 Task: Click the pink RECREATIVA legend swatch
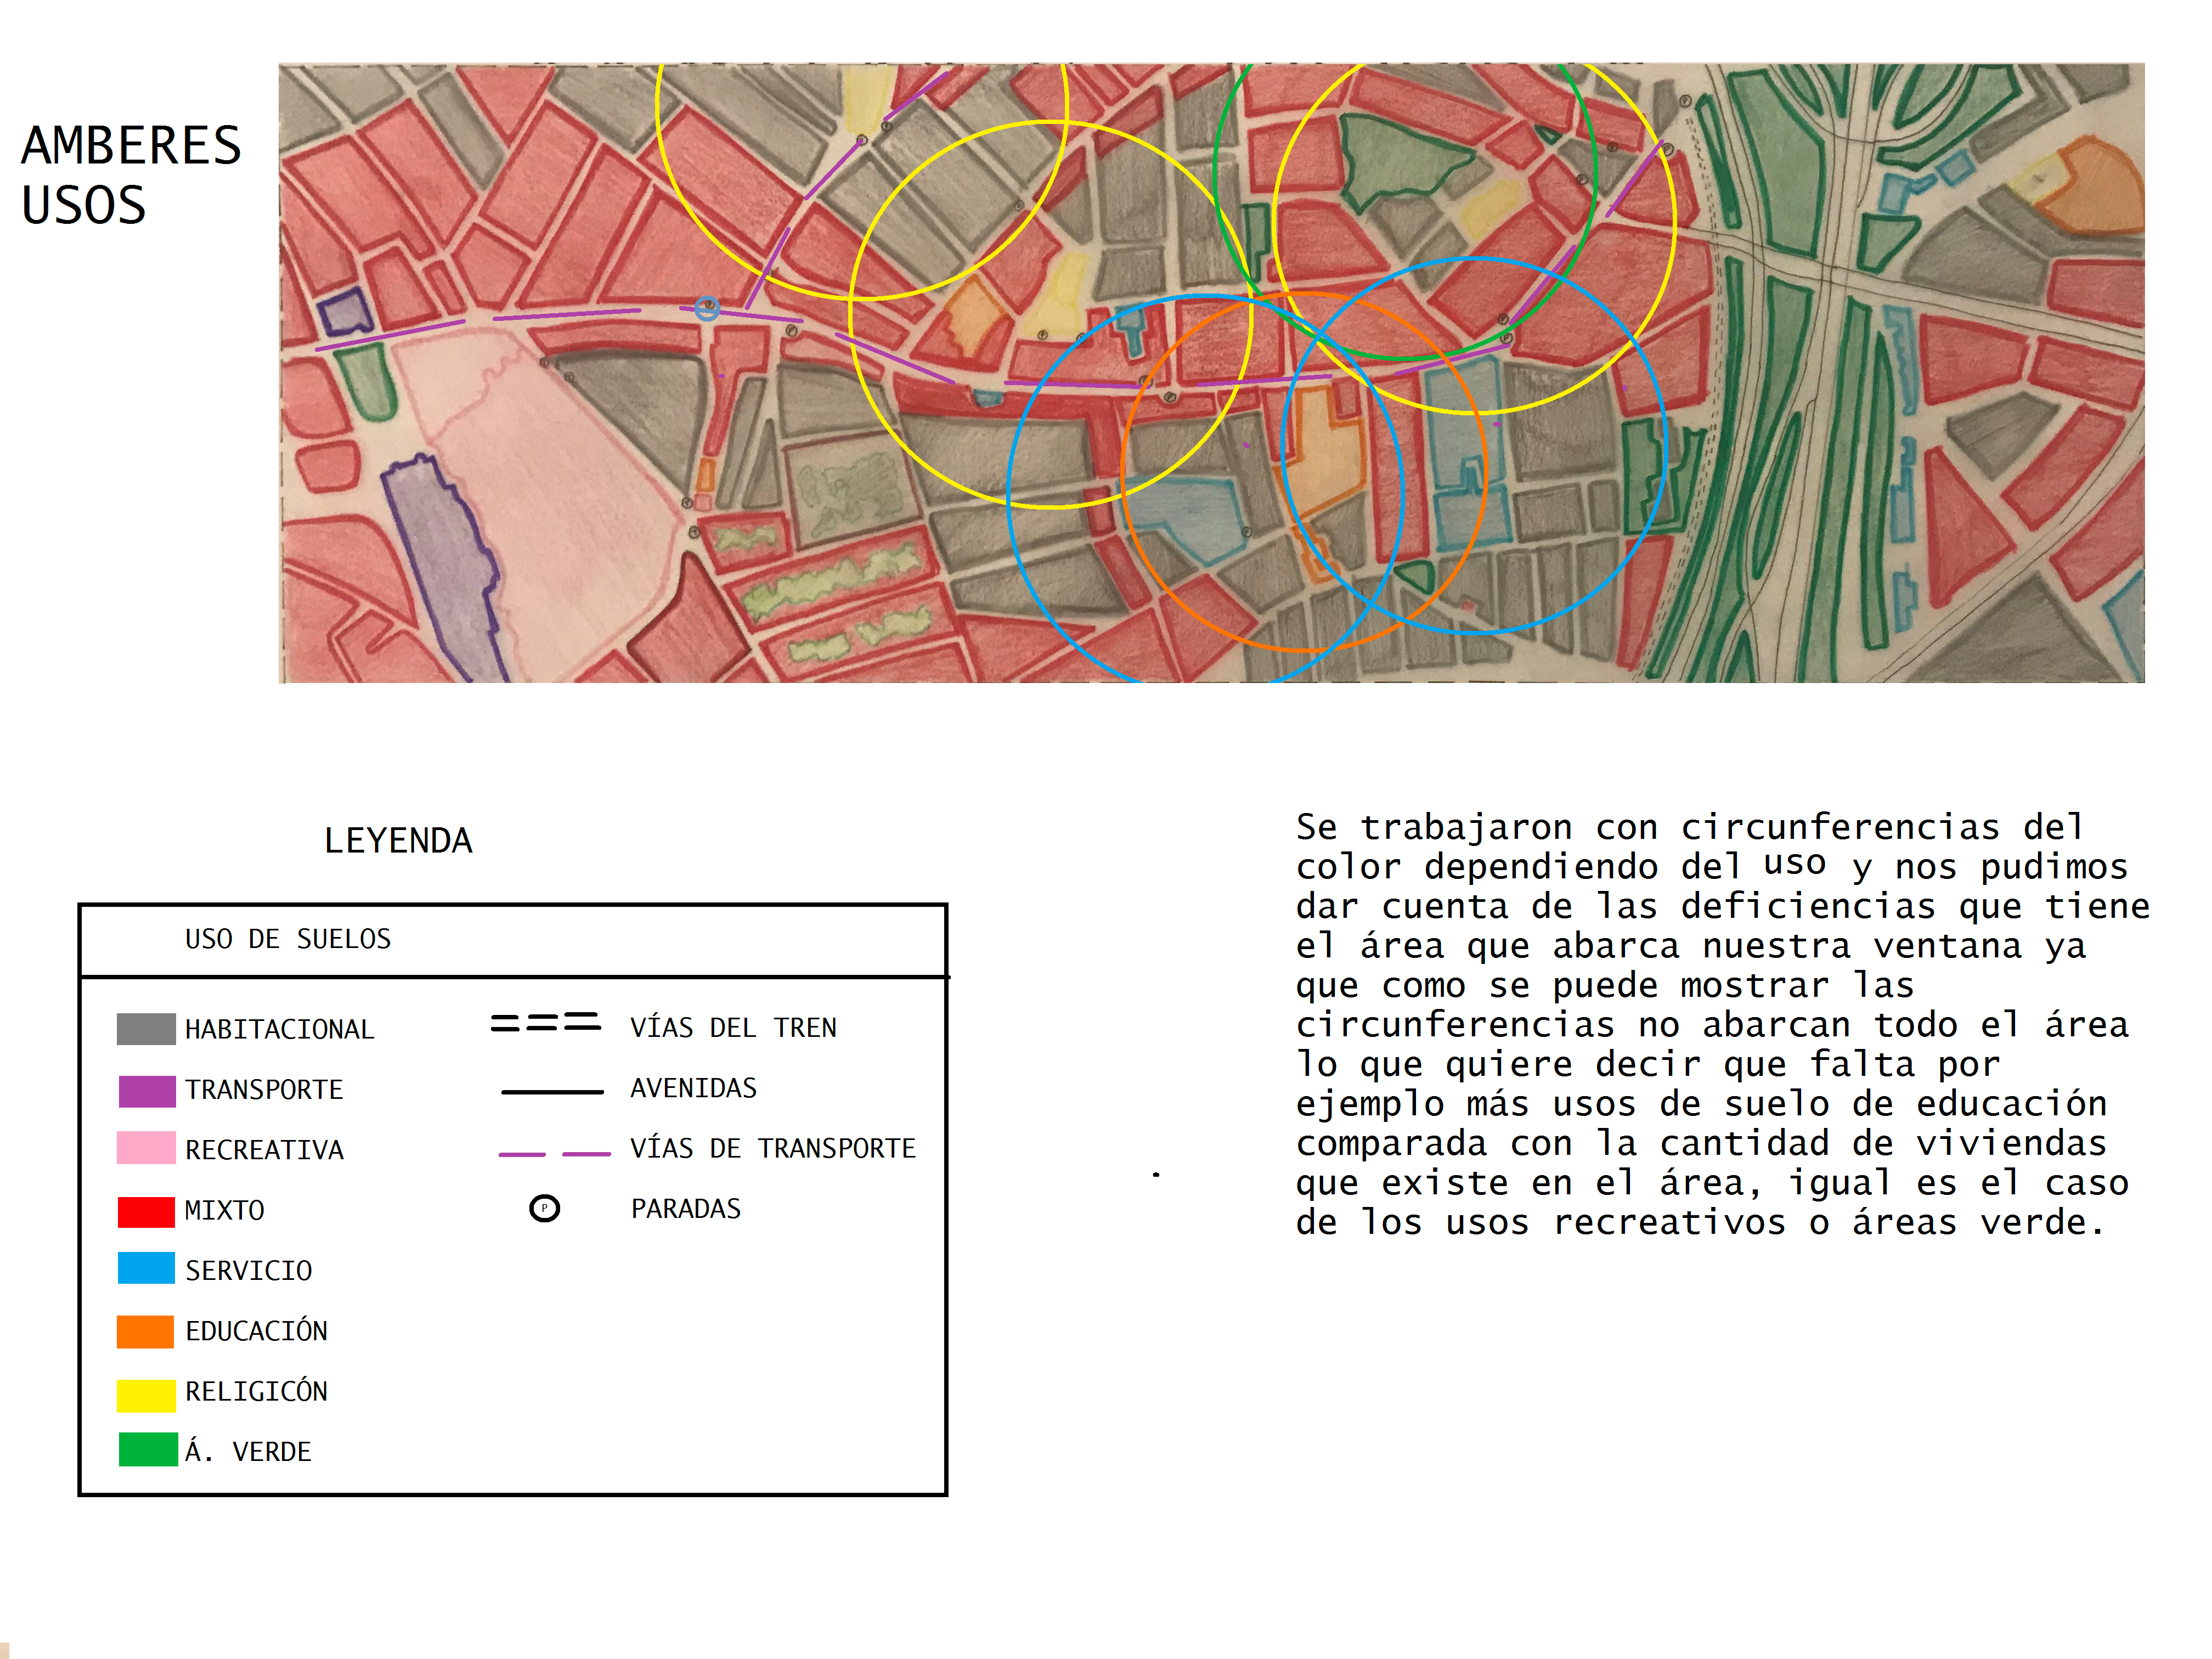[146, 1148]
